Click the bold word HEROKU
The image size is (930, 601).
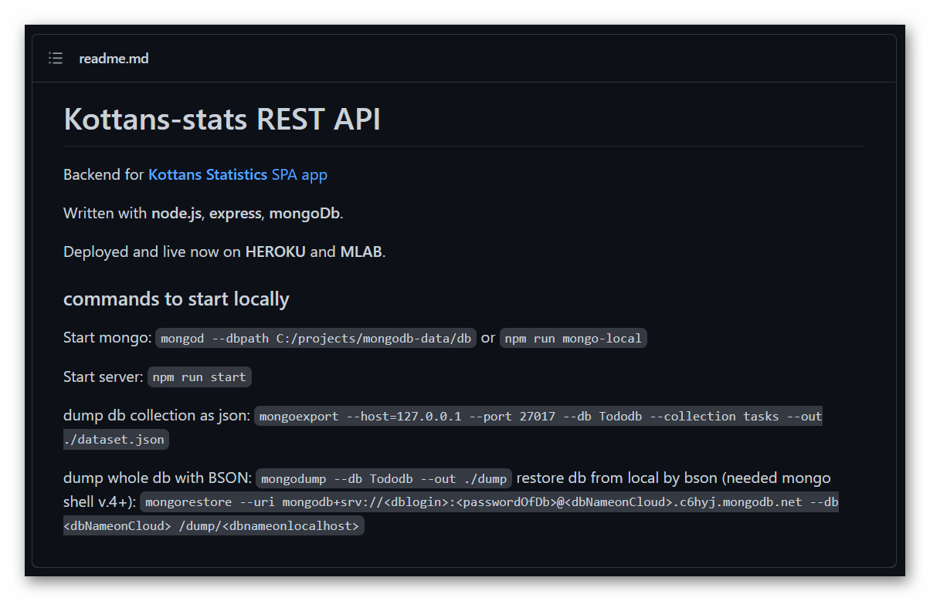[276, 252]
